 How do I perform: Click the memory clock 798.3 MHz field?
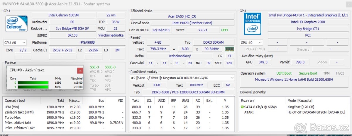[158, 49]
